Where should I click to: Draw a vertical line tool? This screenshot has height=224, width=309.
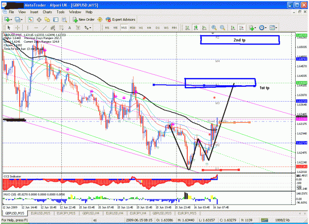pyautogui.click(x=28, y=28)
